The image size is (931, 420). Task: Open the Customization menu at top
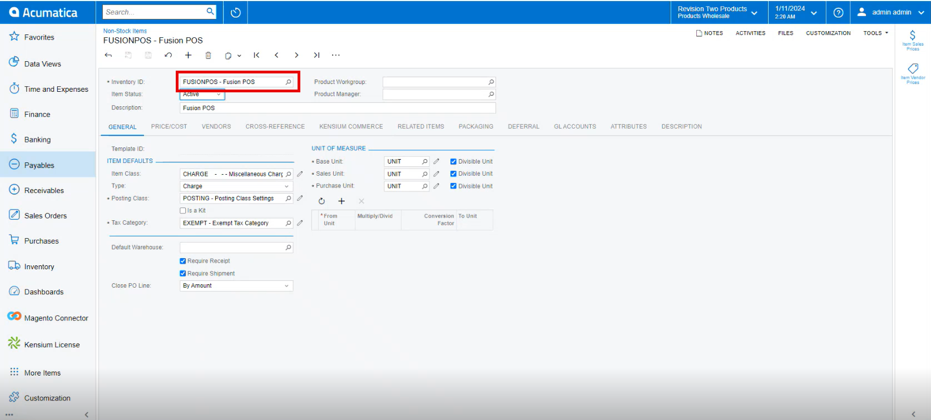[828, 33]
